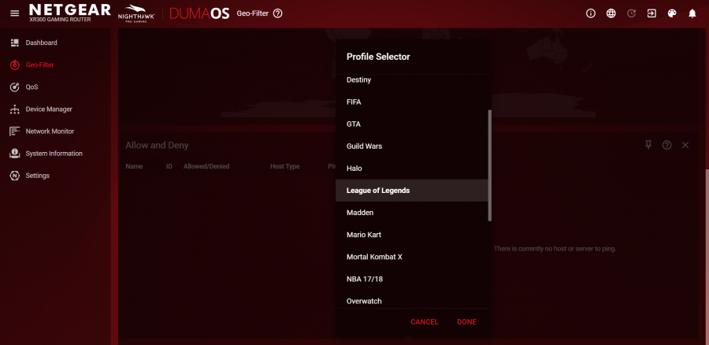Open the Settings page
The height and width of the screenshot is (345, 709).
pyautogui.click(x=38, y=176)
